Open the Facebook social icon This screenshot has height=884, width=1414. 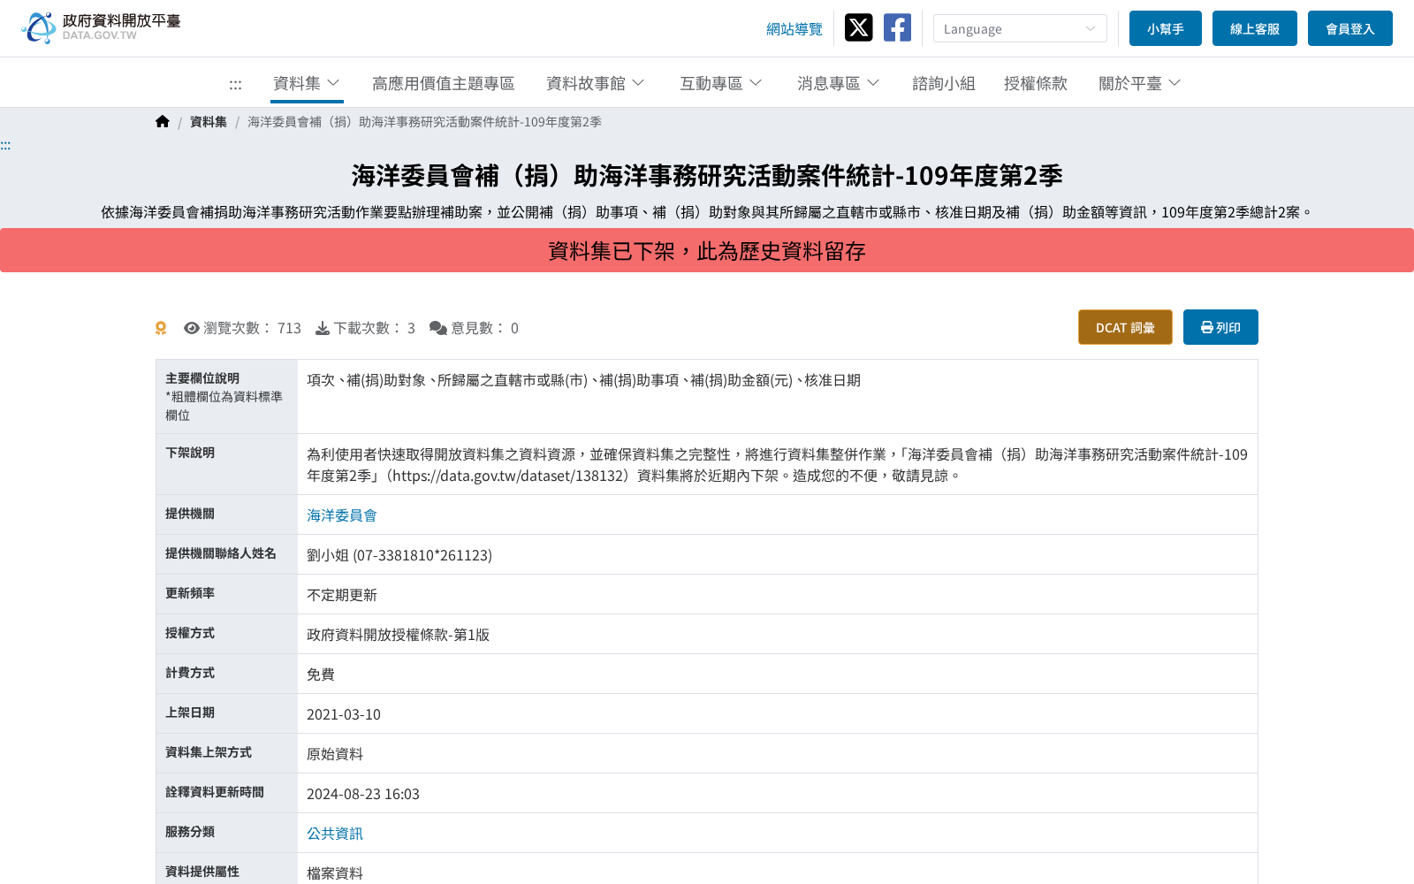pos(897,27)
